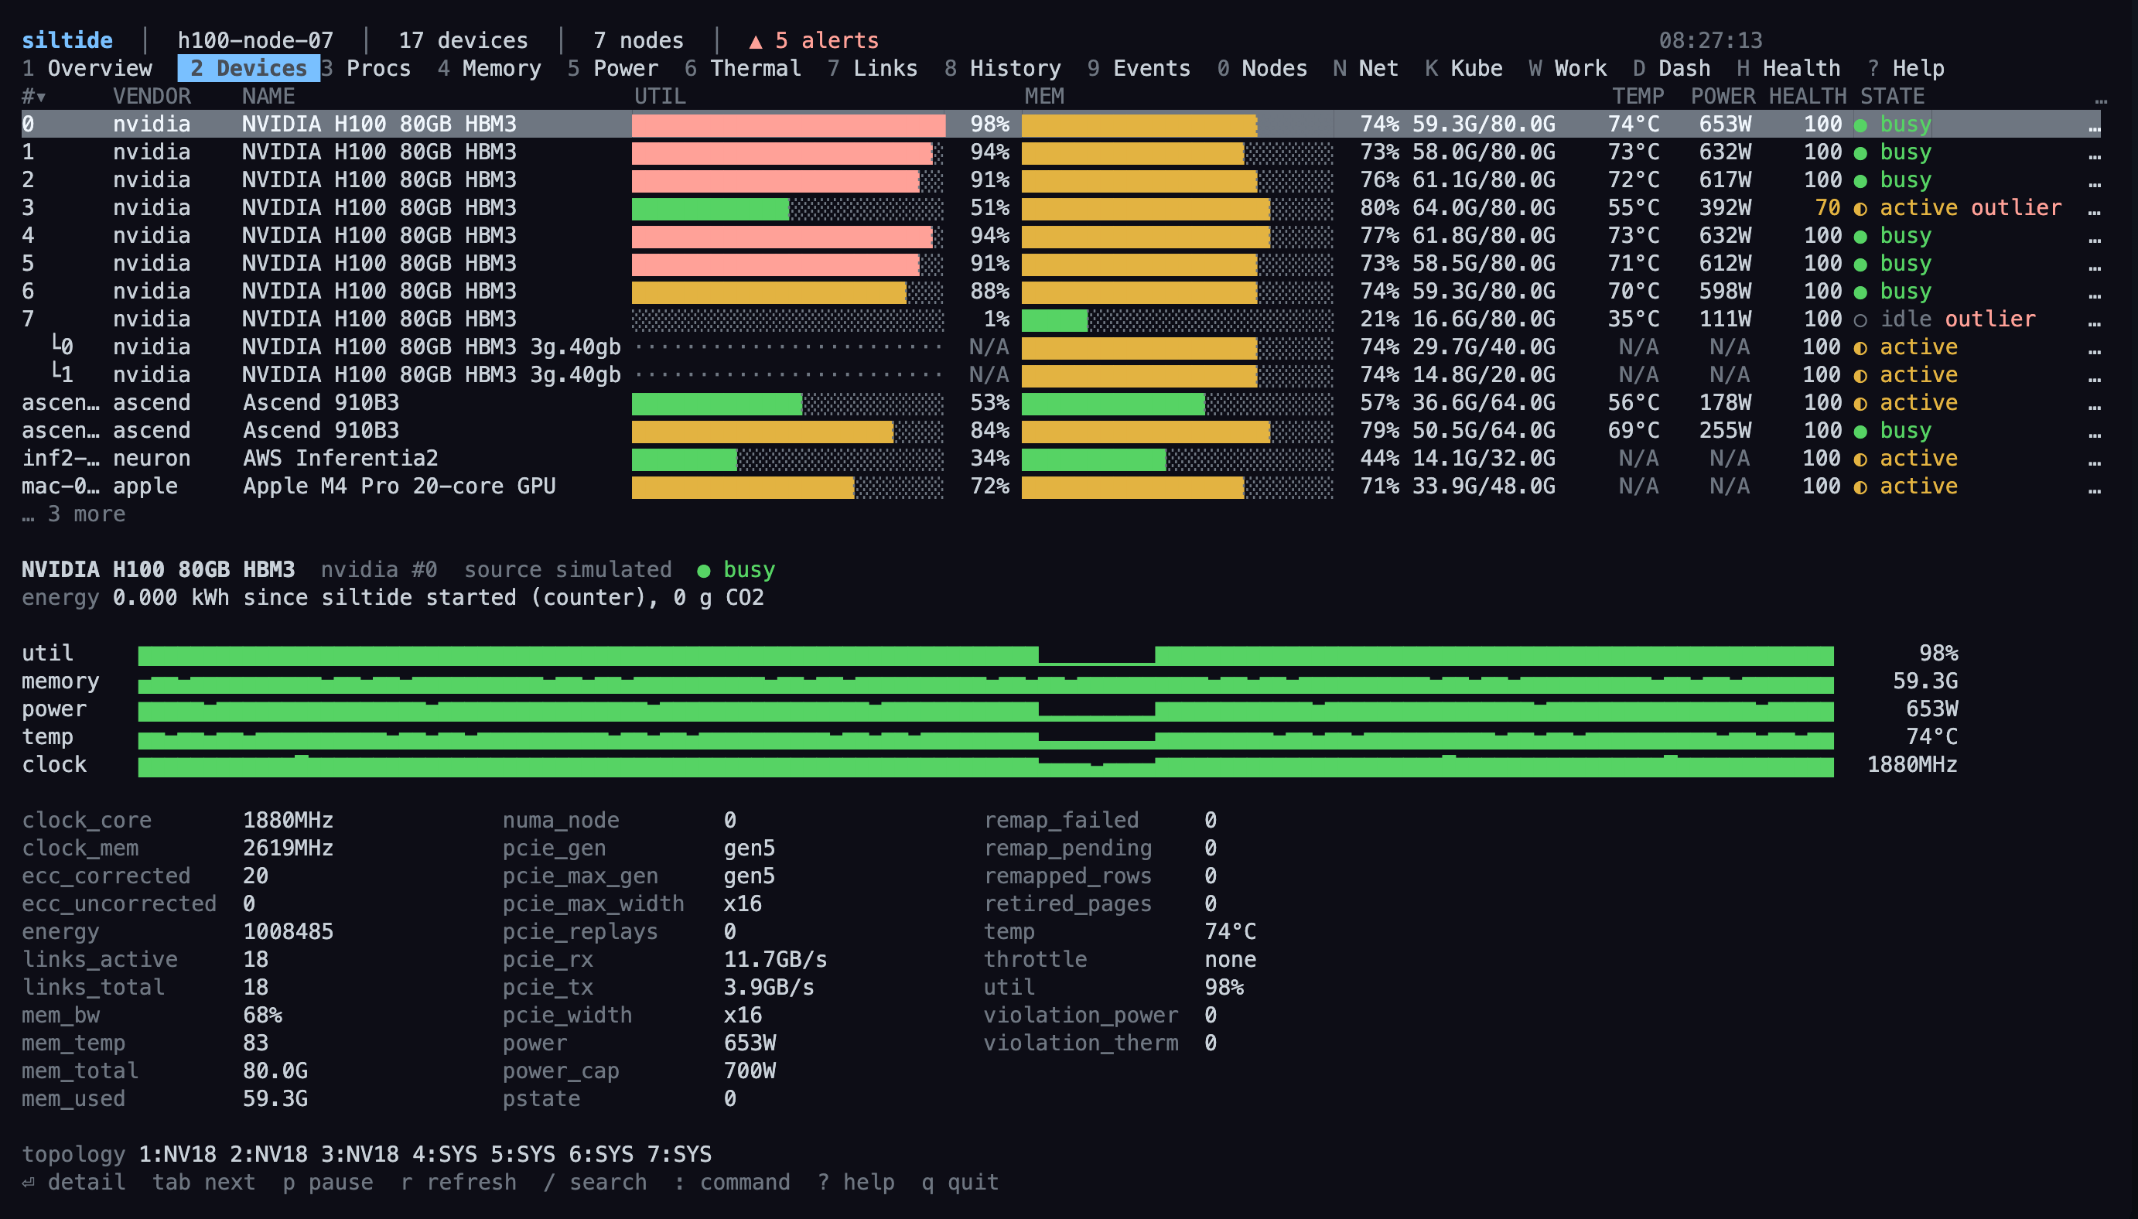Select the AWS Inferentia2 device row

tap(1061, 458)
